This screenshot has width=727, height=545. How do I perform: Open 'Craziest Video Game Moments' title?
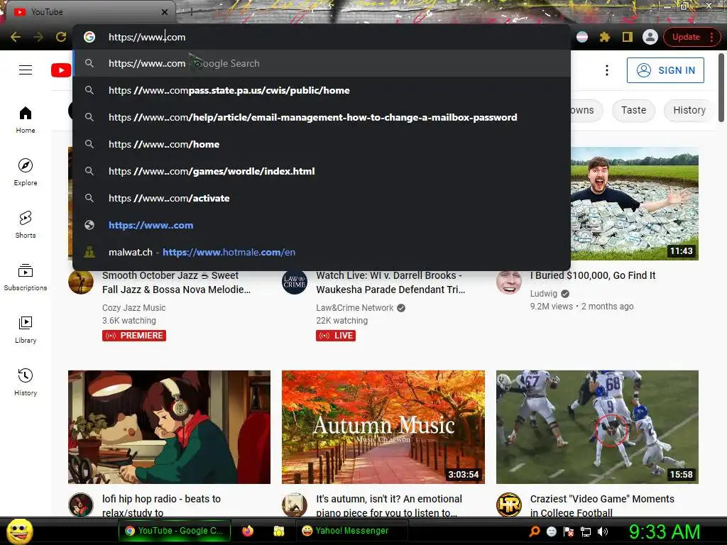click(602, 505)
